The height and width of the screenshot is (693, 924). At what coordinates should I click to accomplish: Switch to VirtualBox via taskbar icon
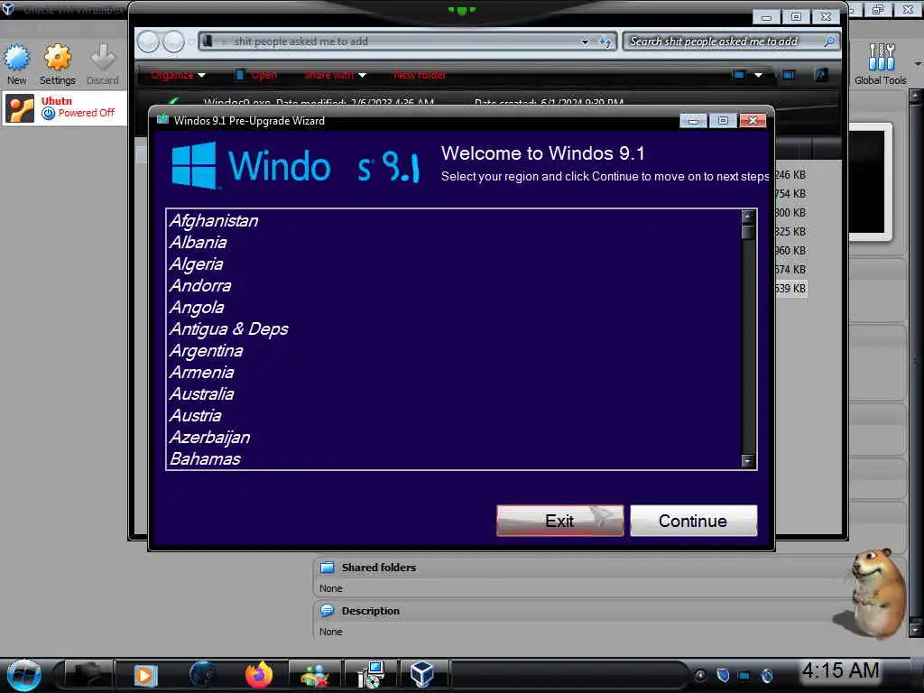coord(422,675)
